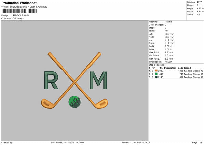Image resolution: width=205 pixels, height=145 pixels.
Task: Click the barcode under Production Worksheet
Action: pyautogui.click(x=19, y=11)
